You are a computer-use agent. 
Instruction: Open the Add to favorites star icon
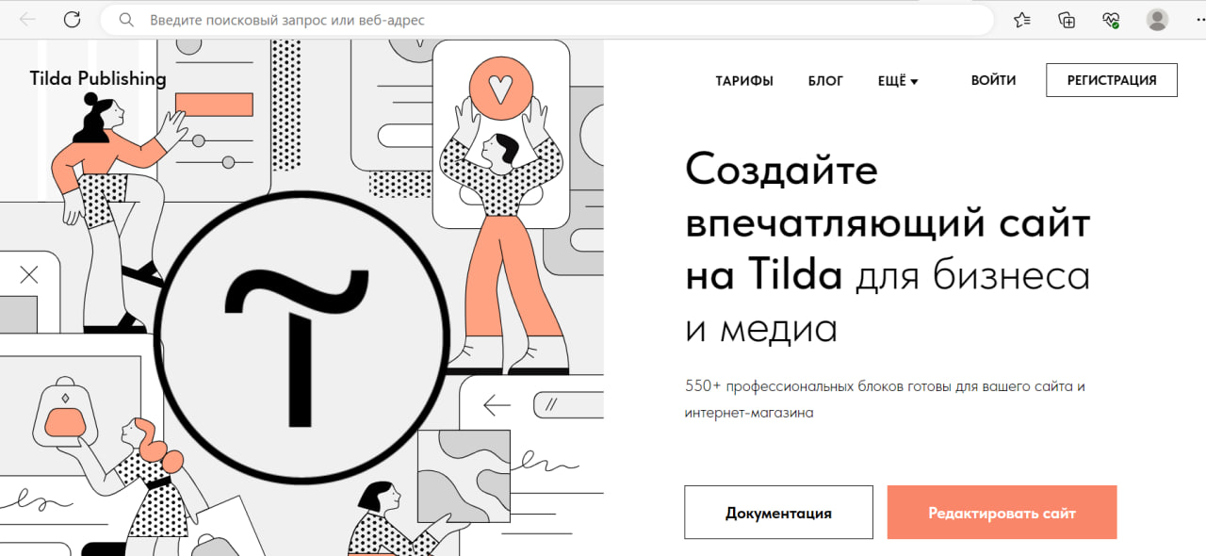[x=1022, y=19]
